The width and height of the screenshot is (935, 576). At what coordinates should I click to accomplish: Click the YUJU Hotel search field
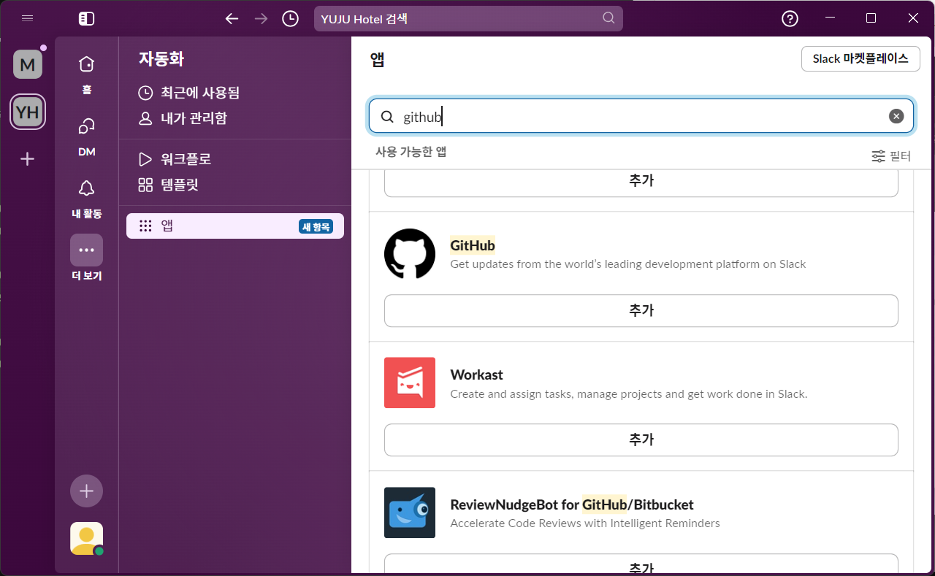(x=468, y=18)
